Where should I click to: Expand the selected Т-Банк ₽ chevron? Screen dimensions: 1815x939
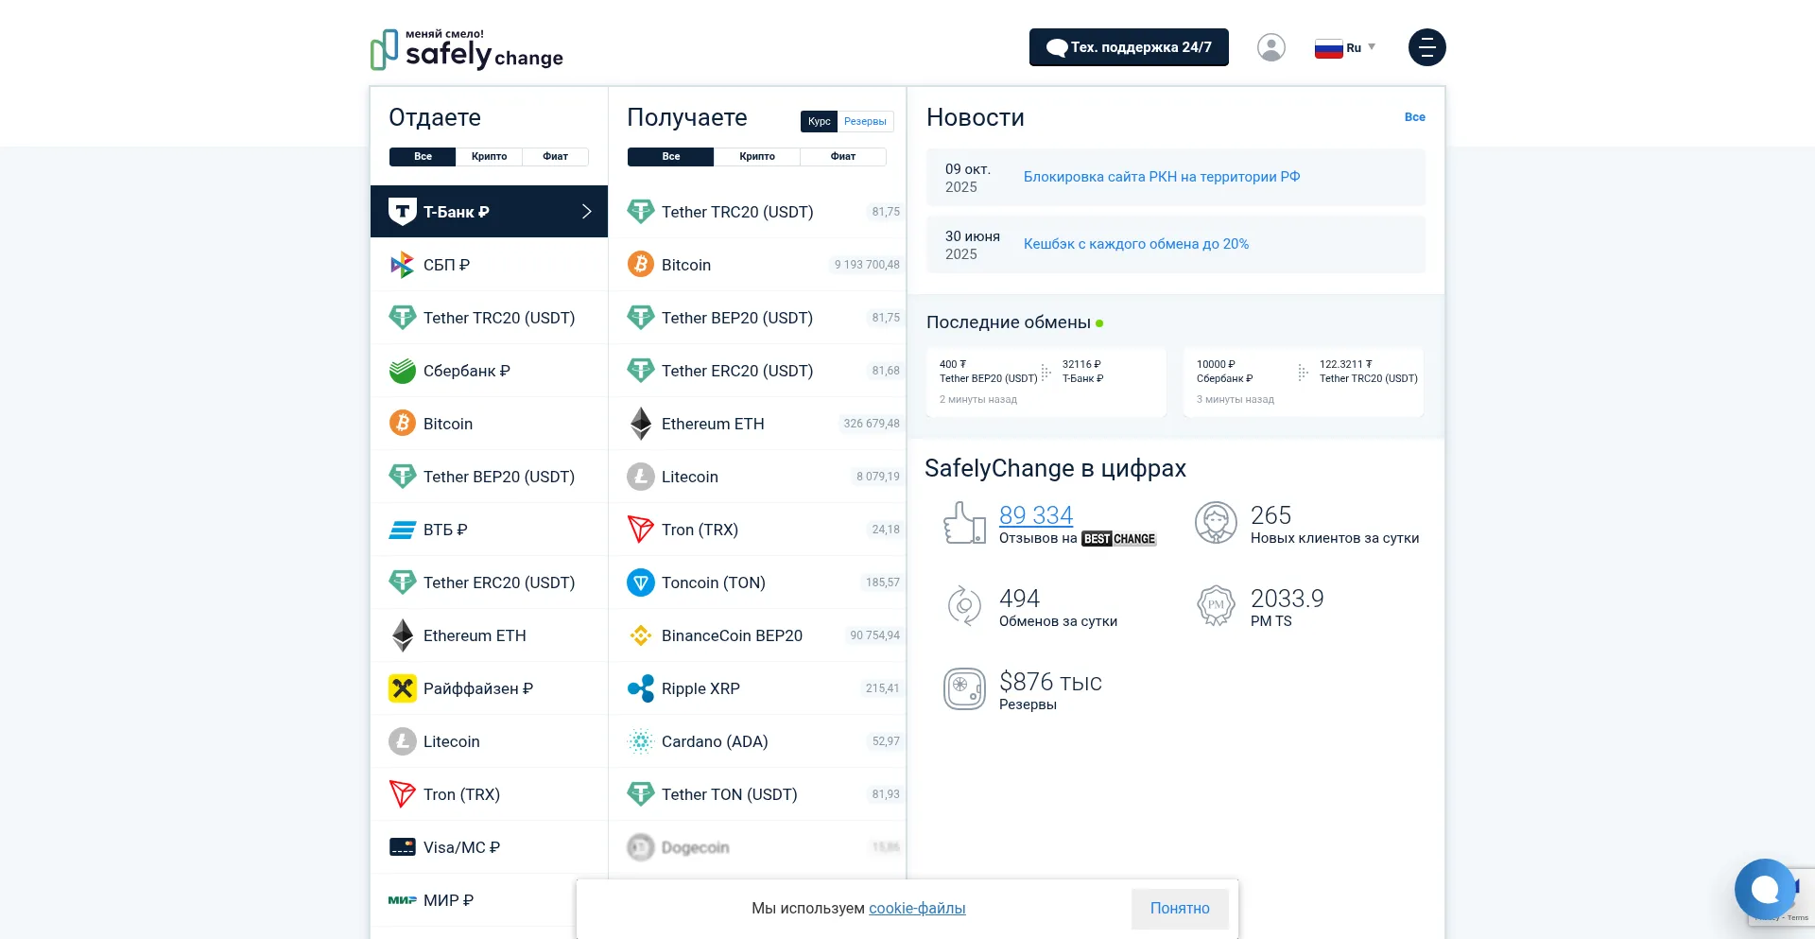tap(586, 212)
